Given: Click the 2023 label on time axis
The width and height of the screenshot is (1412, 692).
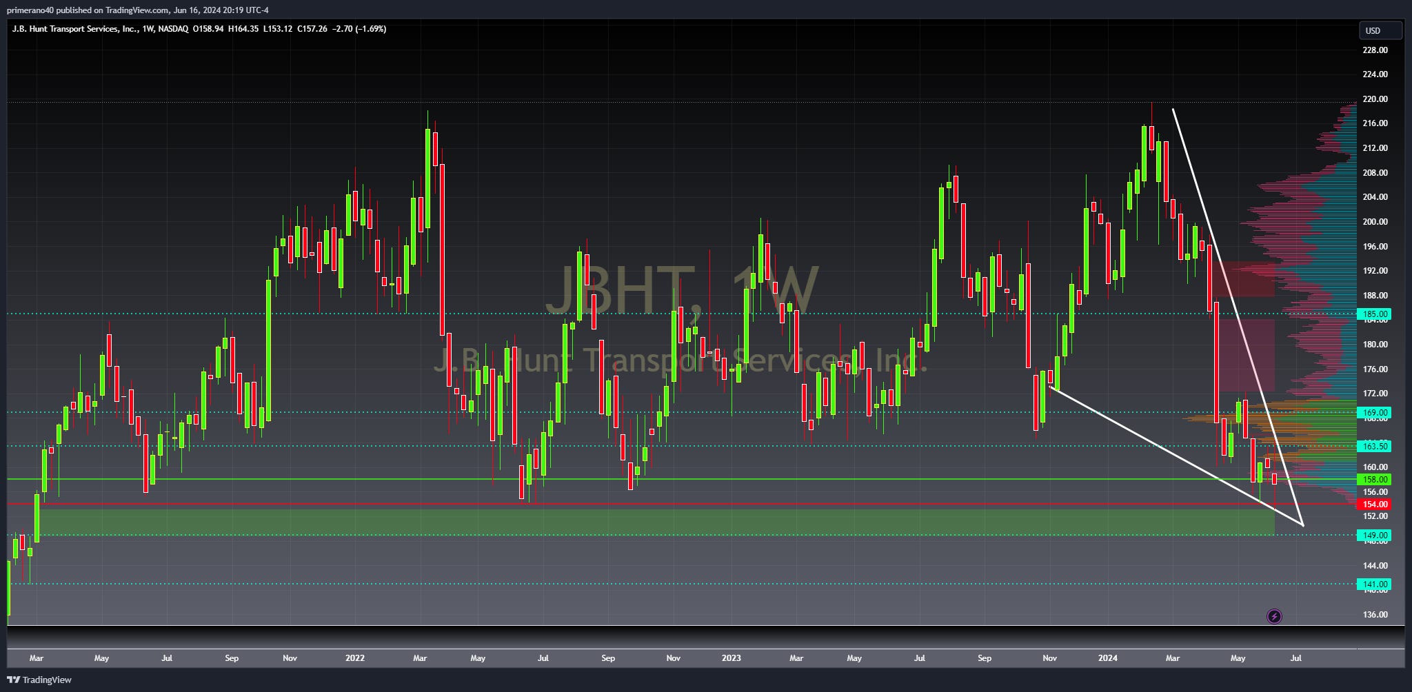Looking at the screenshot, I should tap(731, 658).
